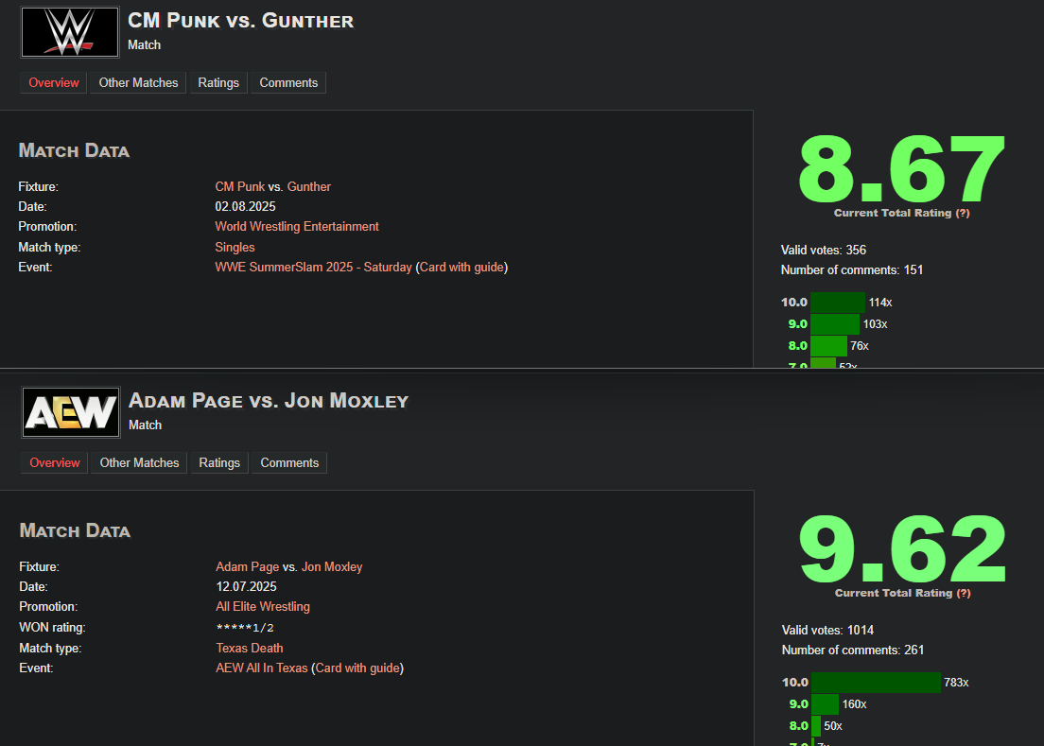
Task: Click the 160x rating bar for 9.0
Action: 825,704
